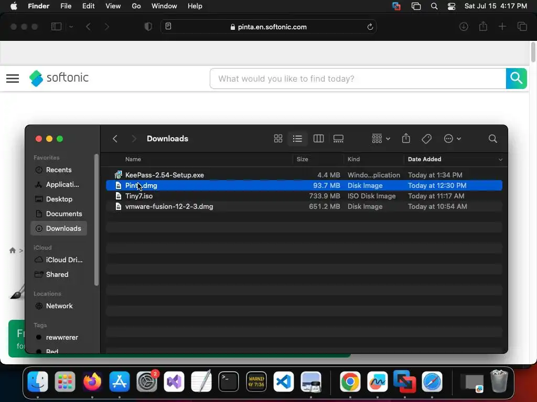Open the Finder action (ellipsis) menu

coord(452,138)
